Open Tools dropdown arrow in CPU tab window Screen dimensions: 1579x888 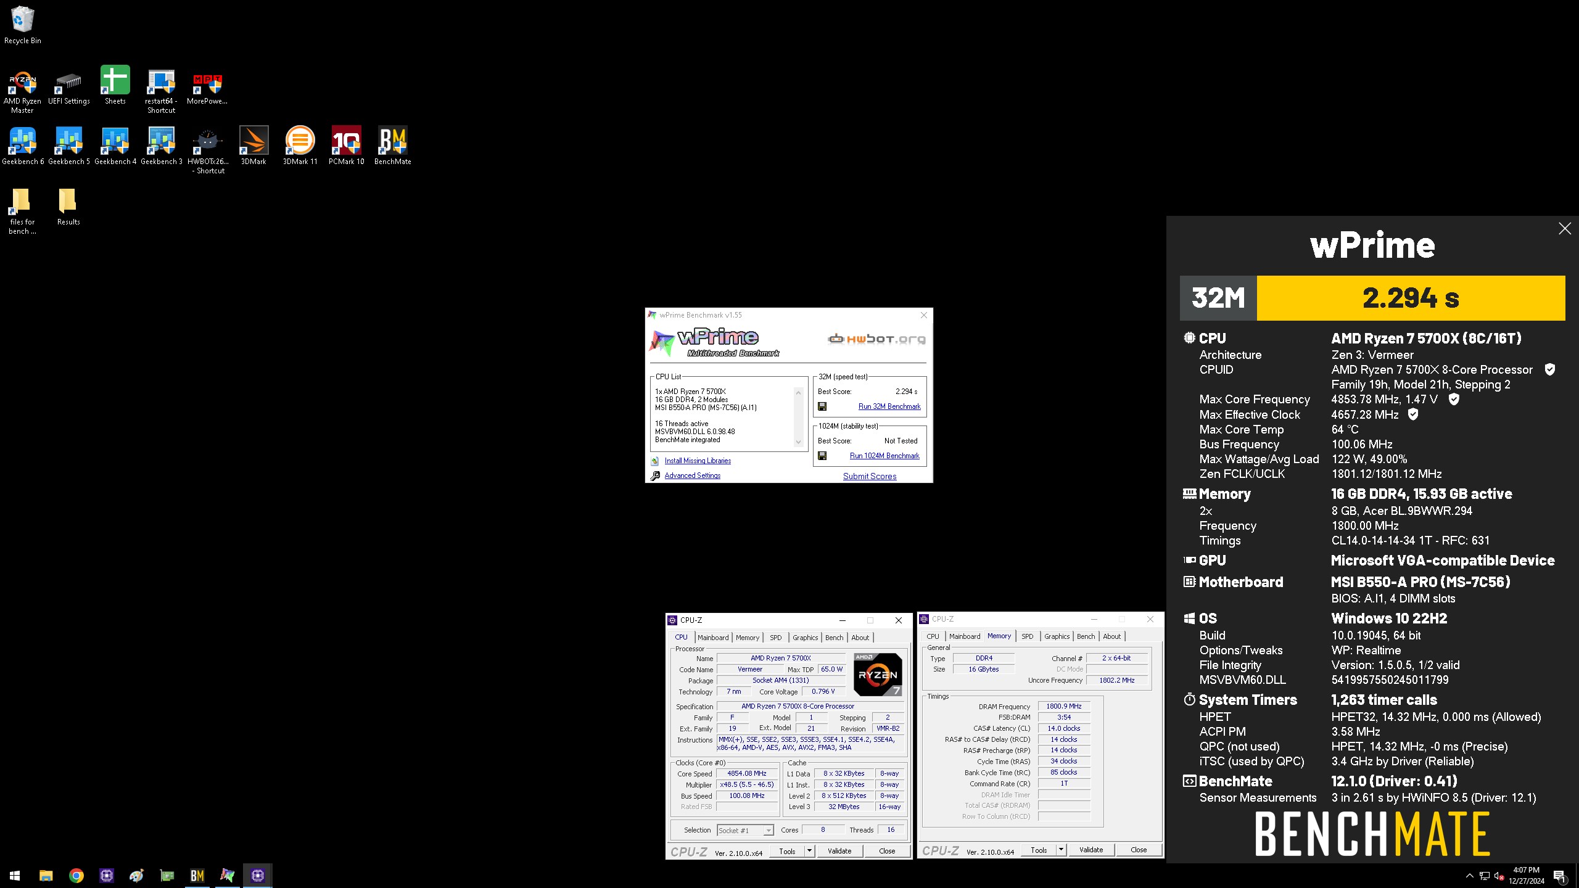tap(810, 851)
